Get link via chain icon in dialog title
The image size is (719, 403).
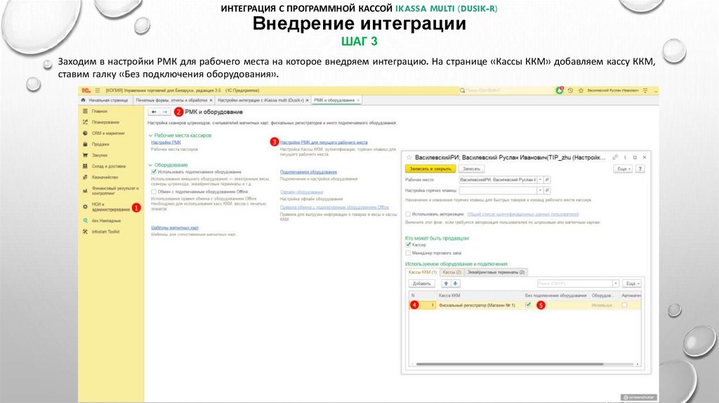point(615,157)
